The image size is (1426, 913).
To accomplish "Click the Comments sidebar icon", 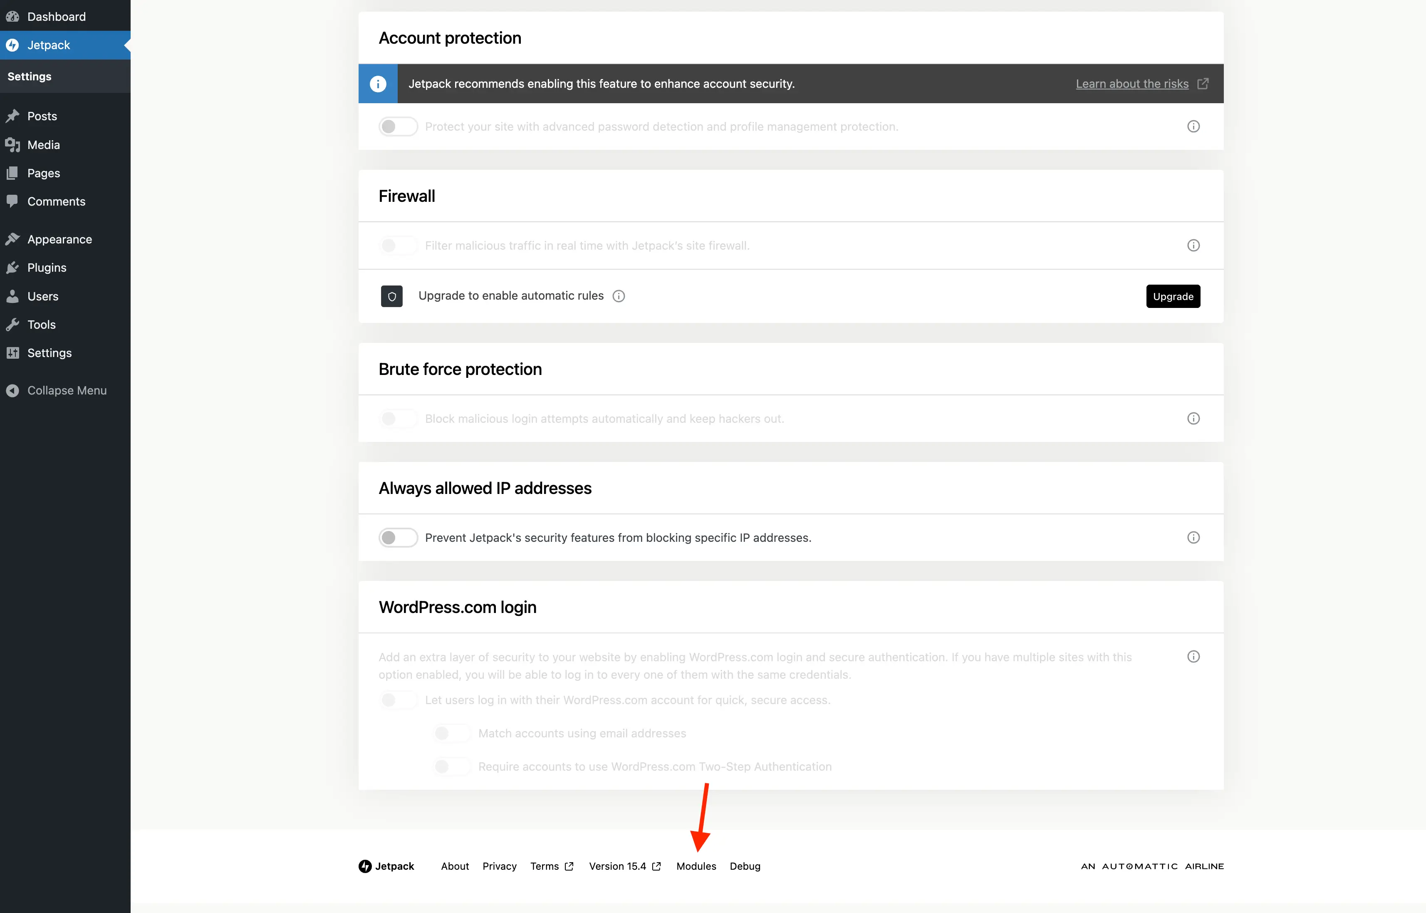I will [x=13, y=201].
